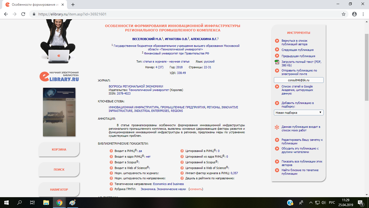Click the Chrome icon on the taskbar

coord(59,203)
